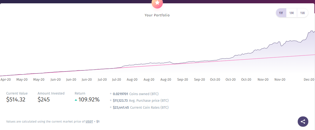Click the $514.32 current value
Screen dimensions: 315x130
coord(16,100)
